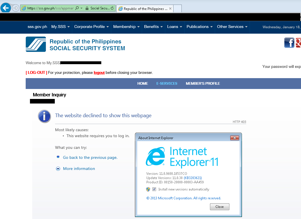Click the browser Forward arrow button

(x=15, y=8)
